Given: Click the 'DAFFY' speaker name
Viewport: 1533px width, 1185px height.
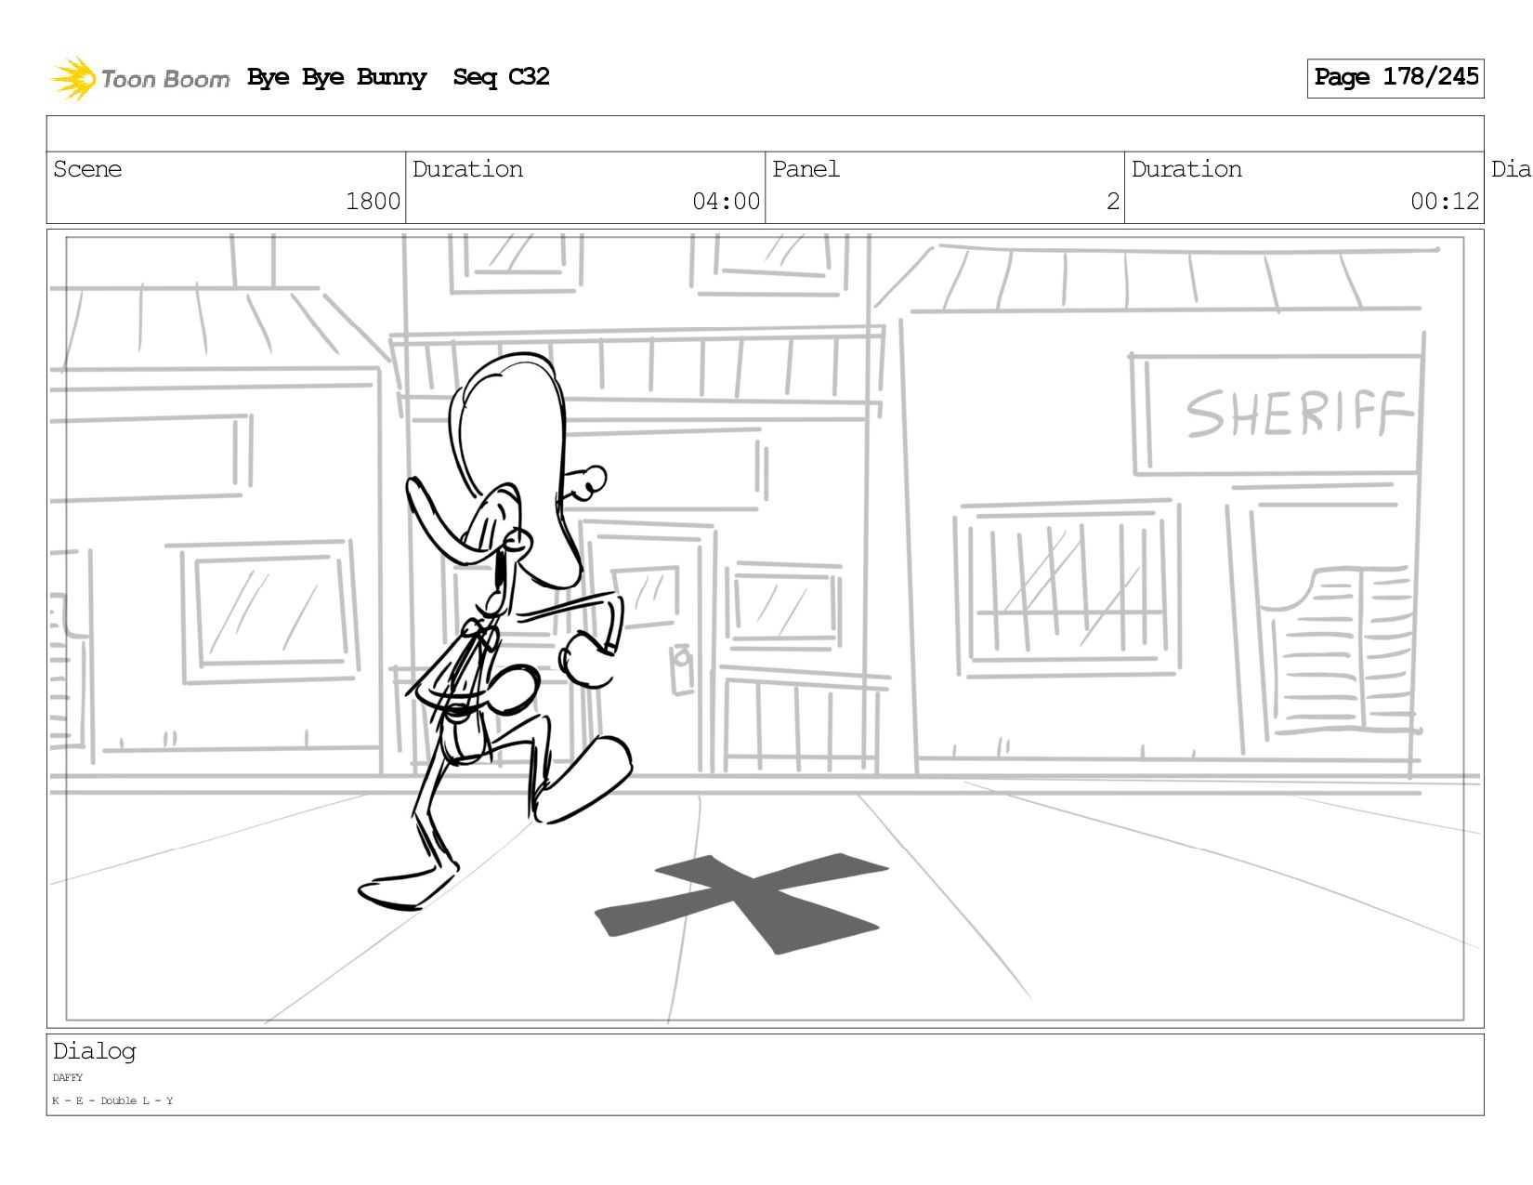Looking at the screenshot, I should coord(68,1078).
